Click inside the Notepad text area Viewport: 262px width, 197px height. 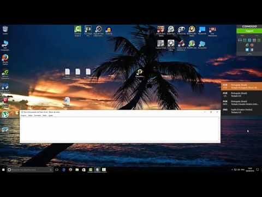pos(119,129)
